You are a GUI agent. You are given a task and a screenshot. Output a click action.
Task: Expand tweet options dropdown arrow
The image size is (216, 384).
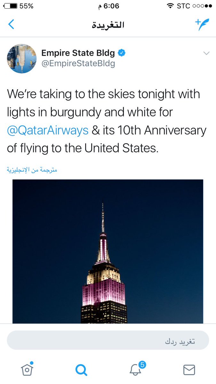[x=206, y=53]
